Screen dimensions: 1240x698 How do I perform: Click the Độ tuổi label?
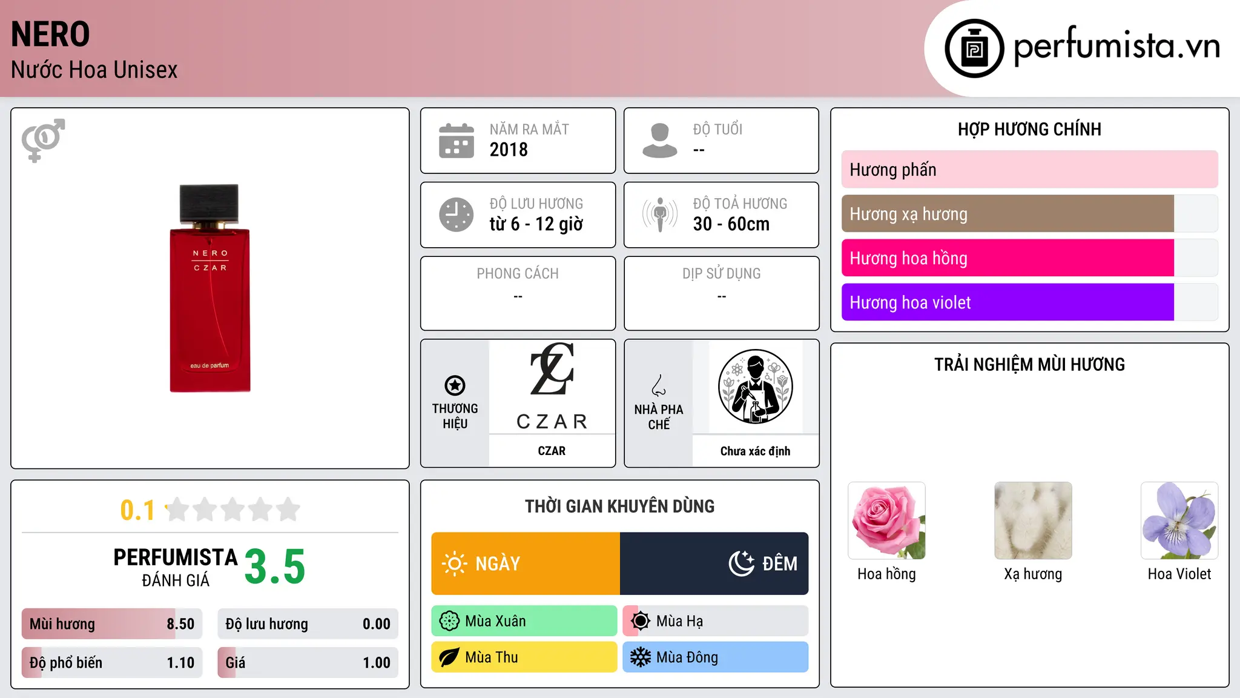(x=717, y=129)
